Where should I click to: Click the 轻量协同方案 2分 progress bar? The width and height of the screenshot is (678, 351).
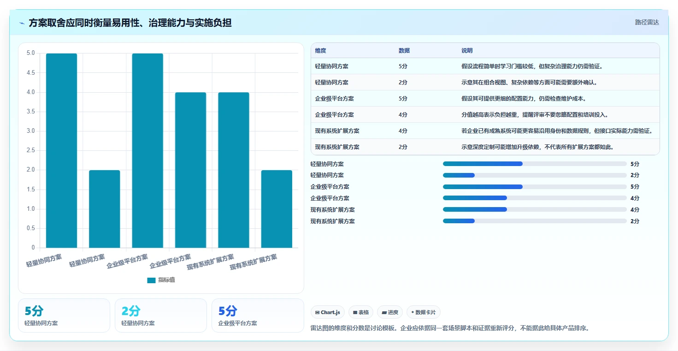pos(535,175)
